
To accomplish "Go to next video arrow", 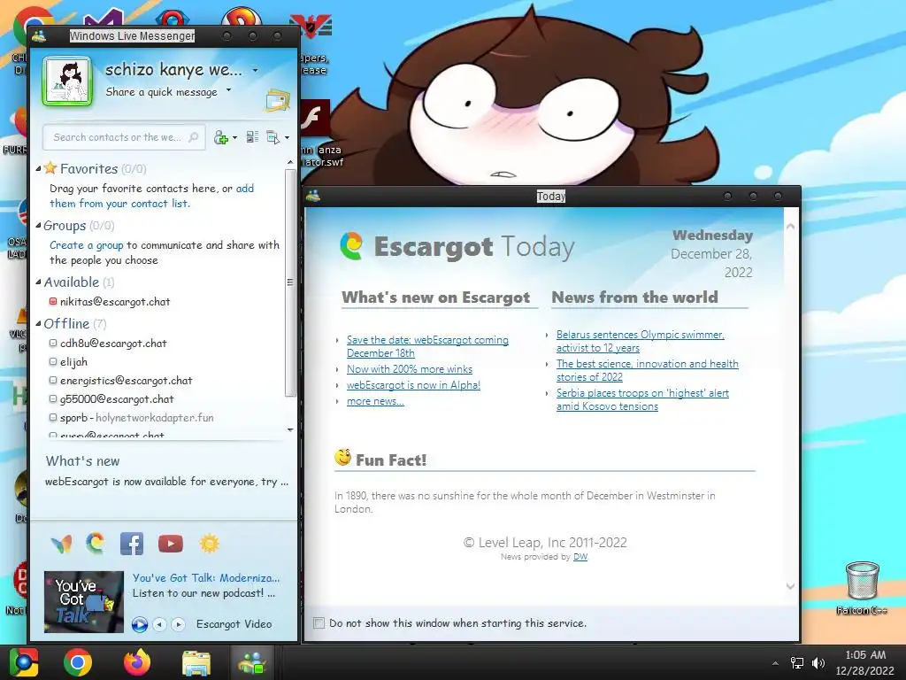I will point(179,624).
